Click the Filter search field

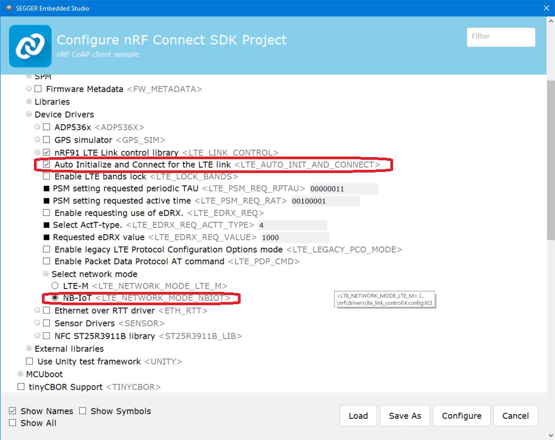[x=500, y=37]
